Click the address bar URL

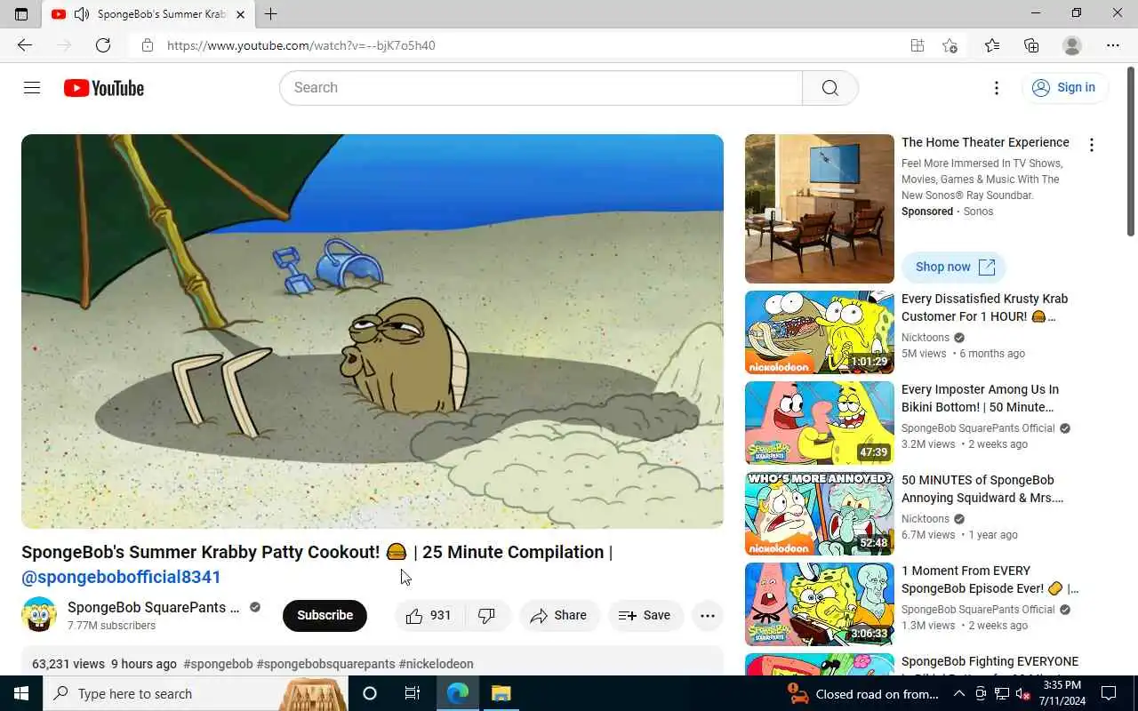click(x=301, y=45)
